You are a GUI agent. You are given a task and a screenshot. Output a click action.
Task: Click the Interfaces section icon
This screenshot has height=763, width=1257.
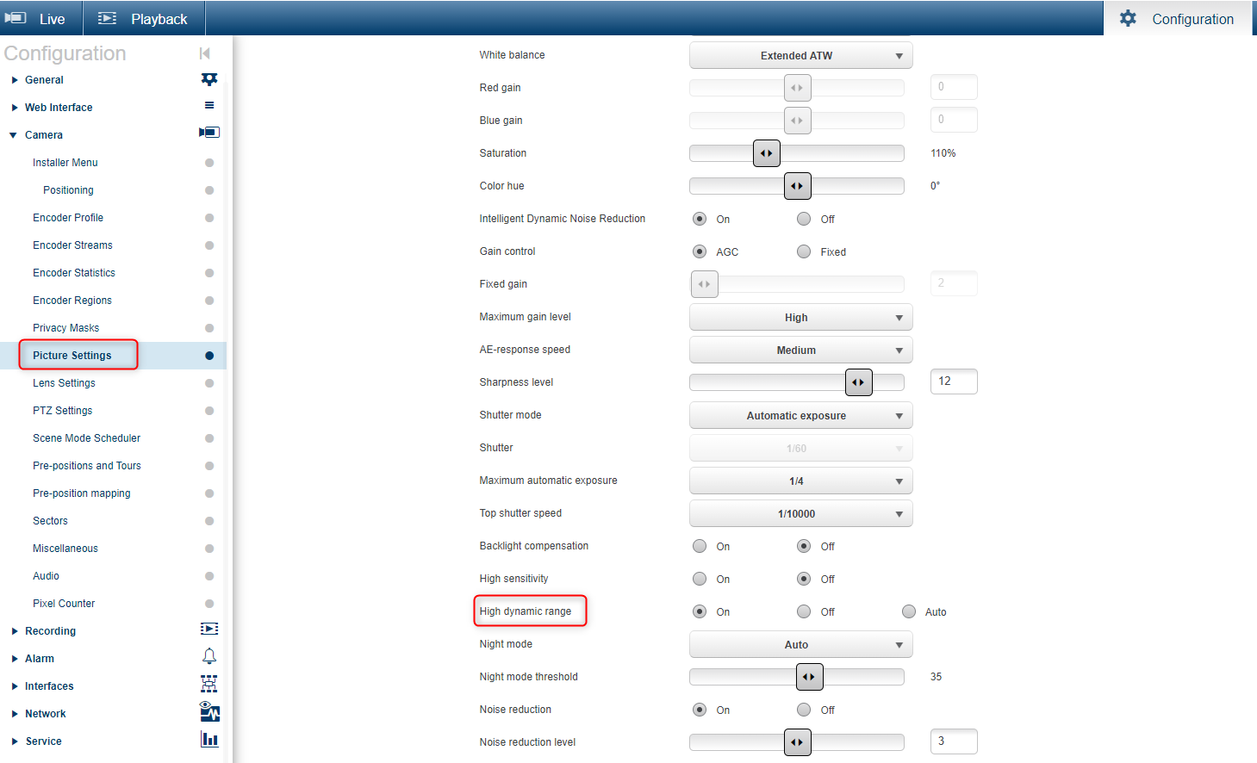point(209,685)
